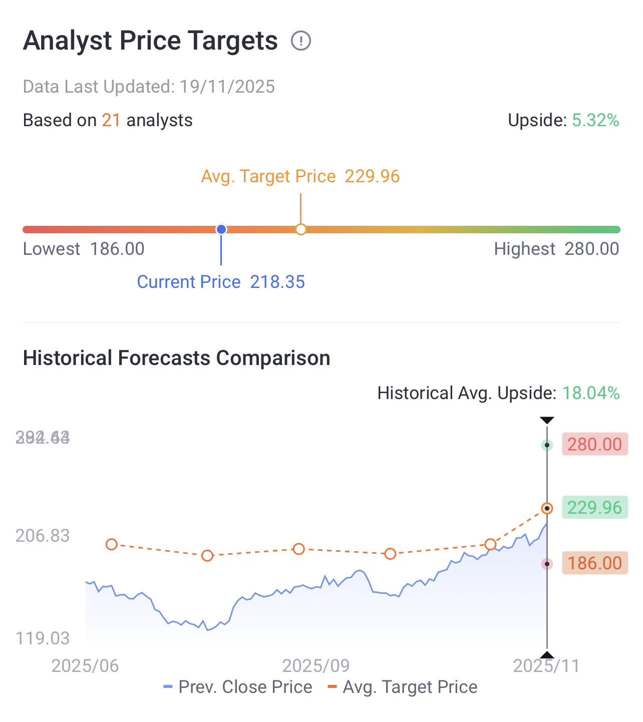Click the top black triangle chart marker
Screen dimensions: 643x722
click(x=547, y=420)
